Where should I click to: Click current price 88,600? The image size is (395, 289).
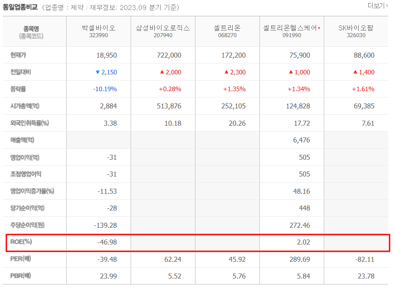click(364, 55)
